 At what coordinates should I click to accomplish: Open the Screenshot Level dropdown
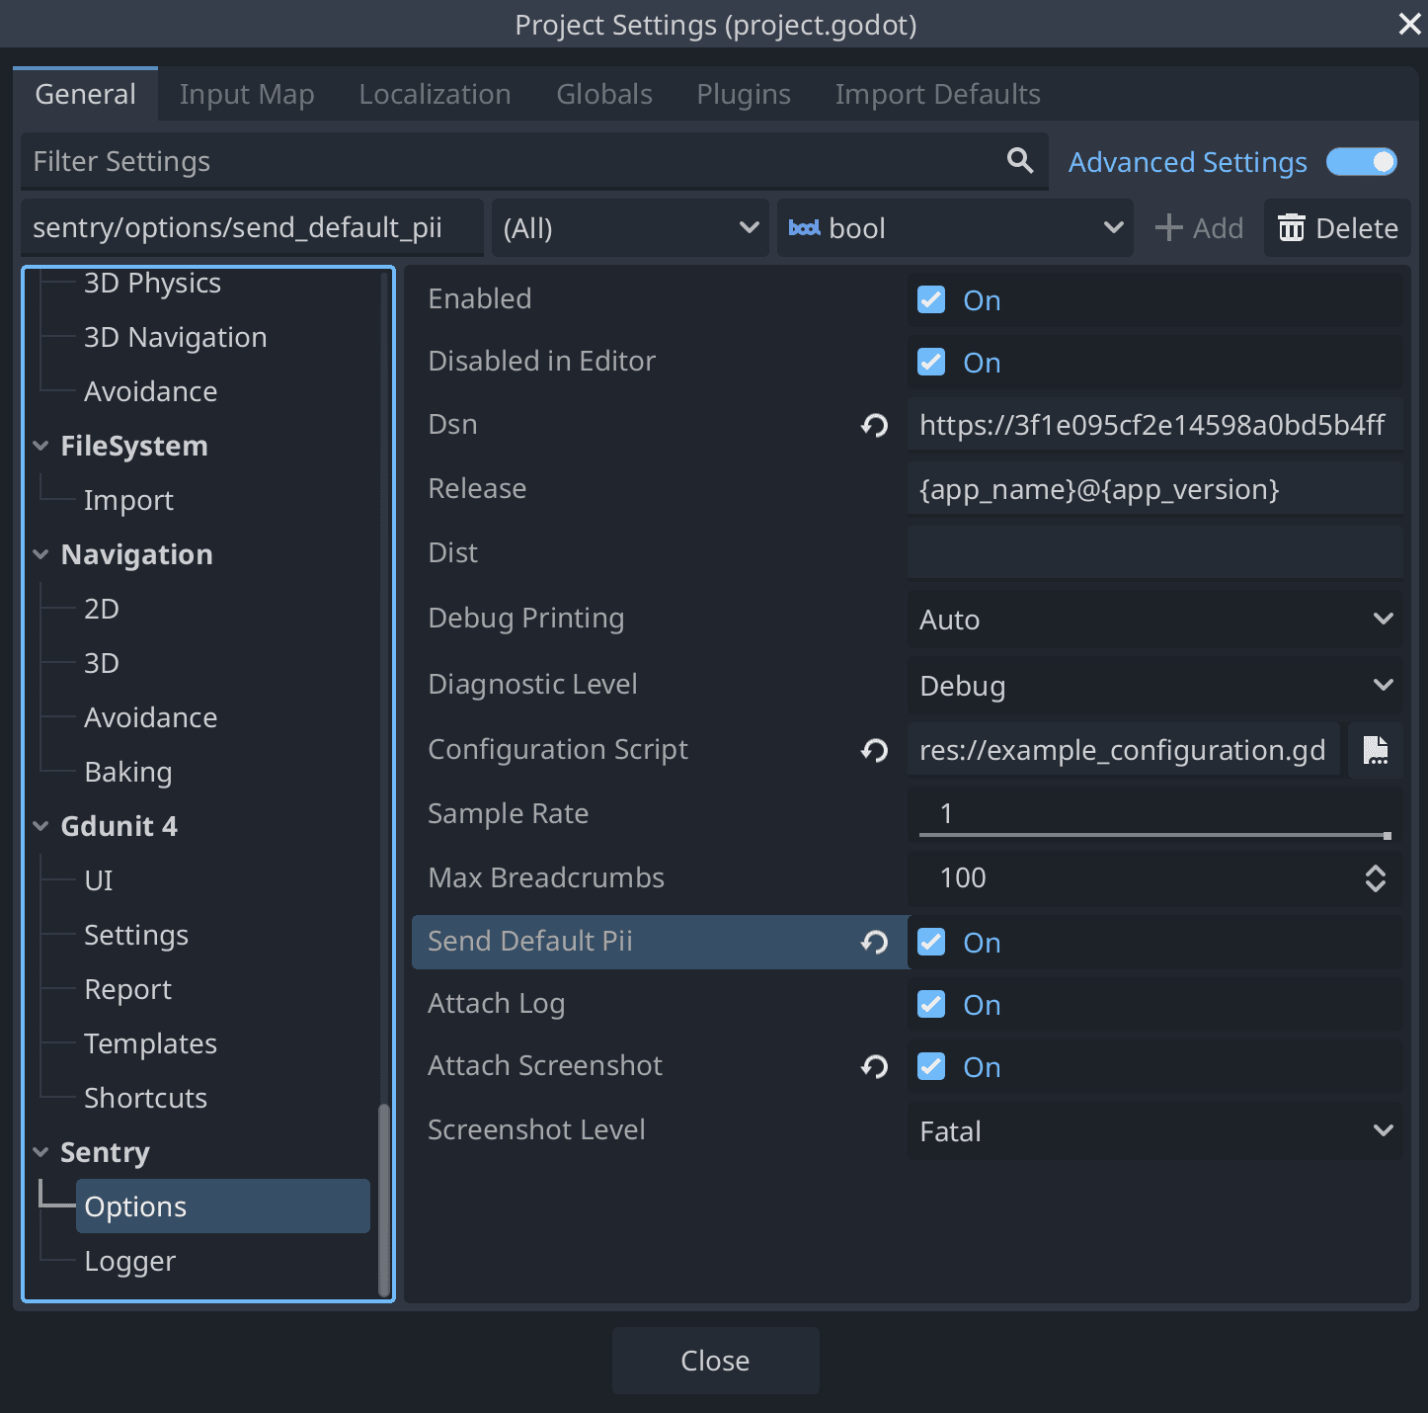coord(1154,1131)
